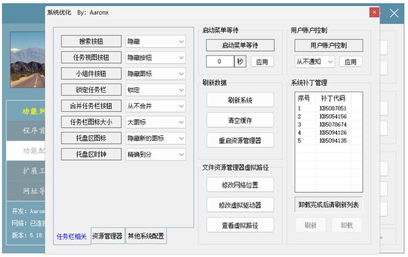Click the 清空缓存 button
408x257 pixels.
[240, 120]
